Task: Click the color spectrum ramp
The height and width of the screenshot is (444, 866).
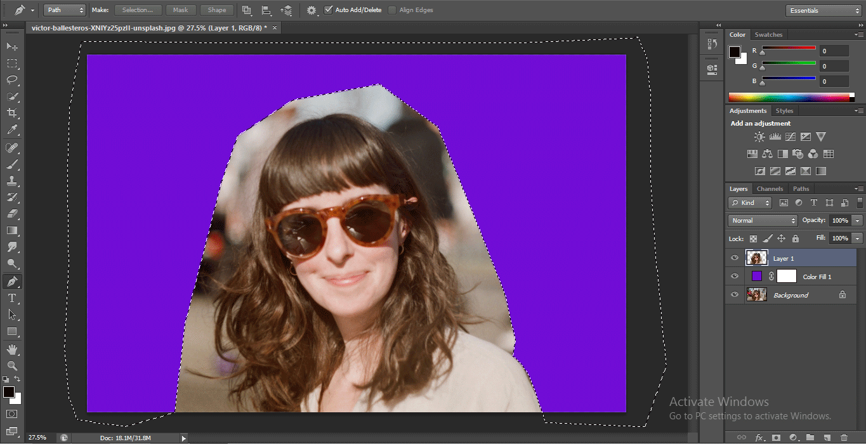Action: pos(789,97)
